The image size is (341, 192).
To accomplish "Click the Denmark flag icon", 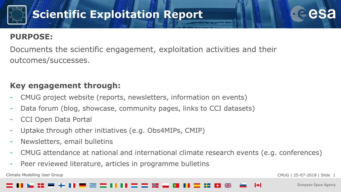I will (x=41, y=185).
